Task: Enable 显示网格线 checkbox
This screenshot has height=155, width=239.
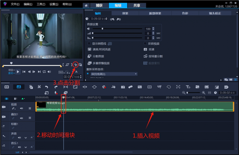Action: point(89,43)
